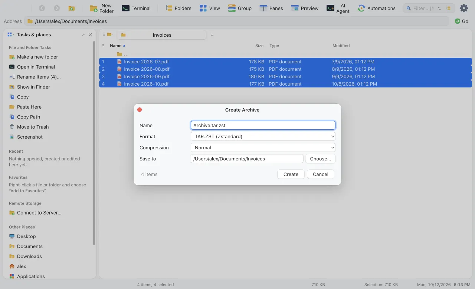This screenshot has width=475, height=289.
Task: Click Make a new folder task
Action: tap(33, 57)
